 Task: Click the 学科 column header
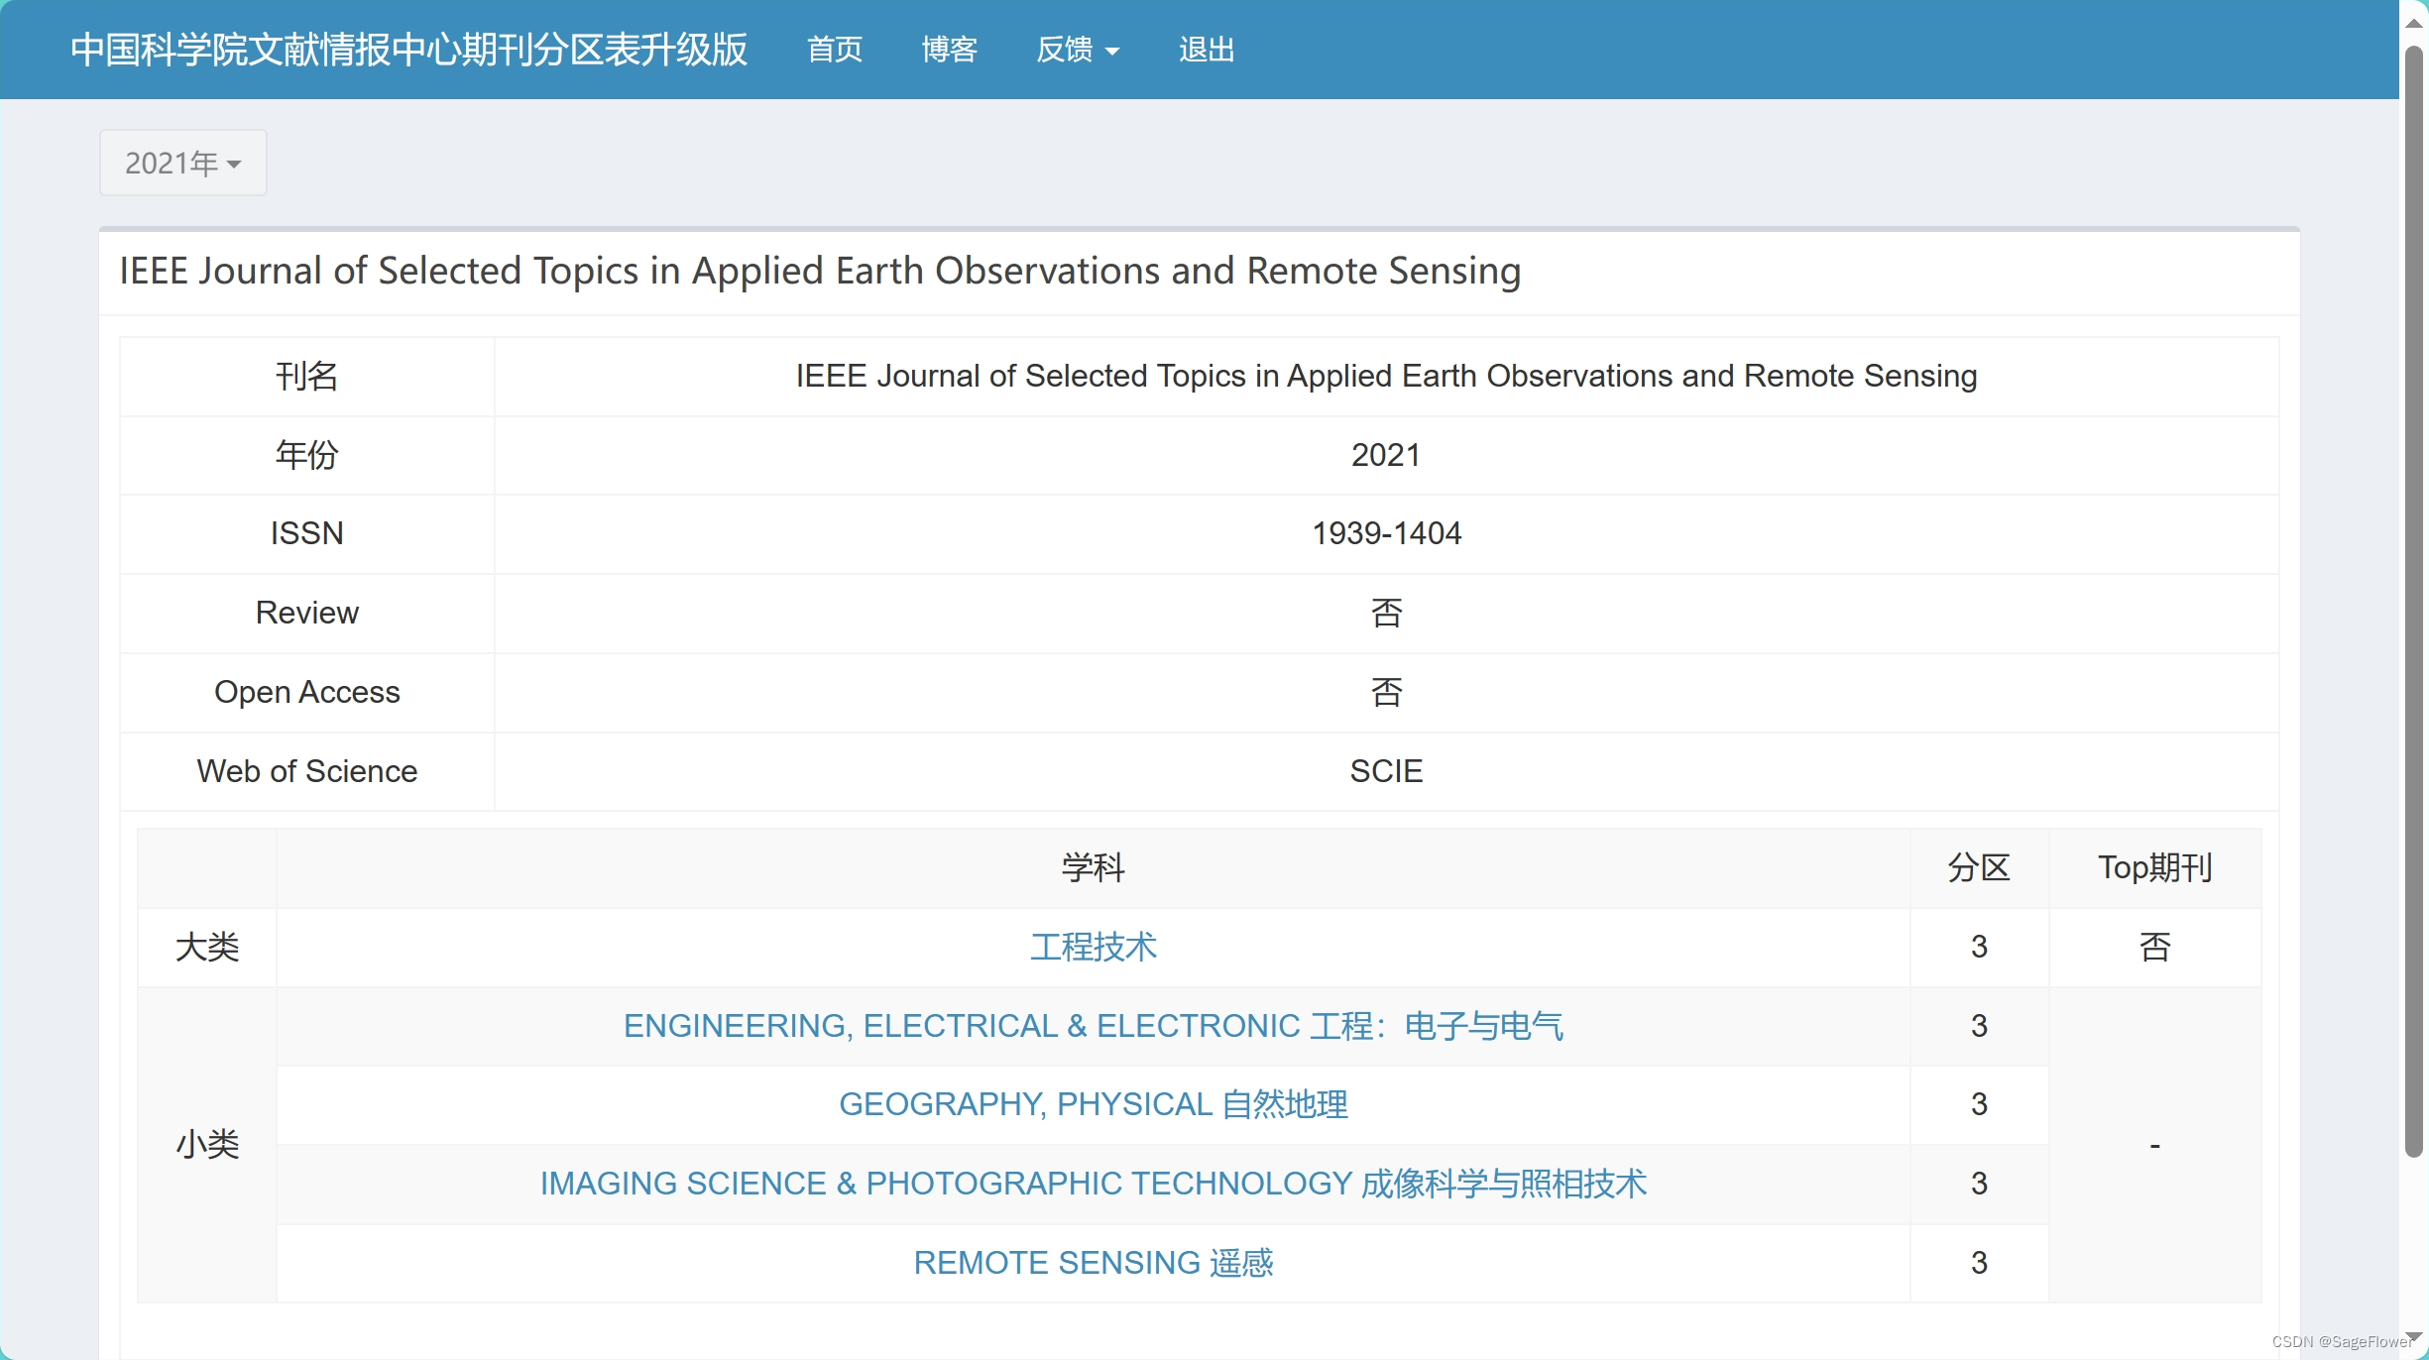point(1094,867)
